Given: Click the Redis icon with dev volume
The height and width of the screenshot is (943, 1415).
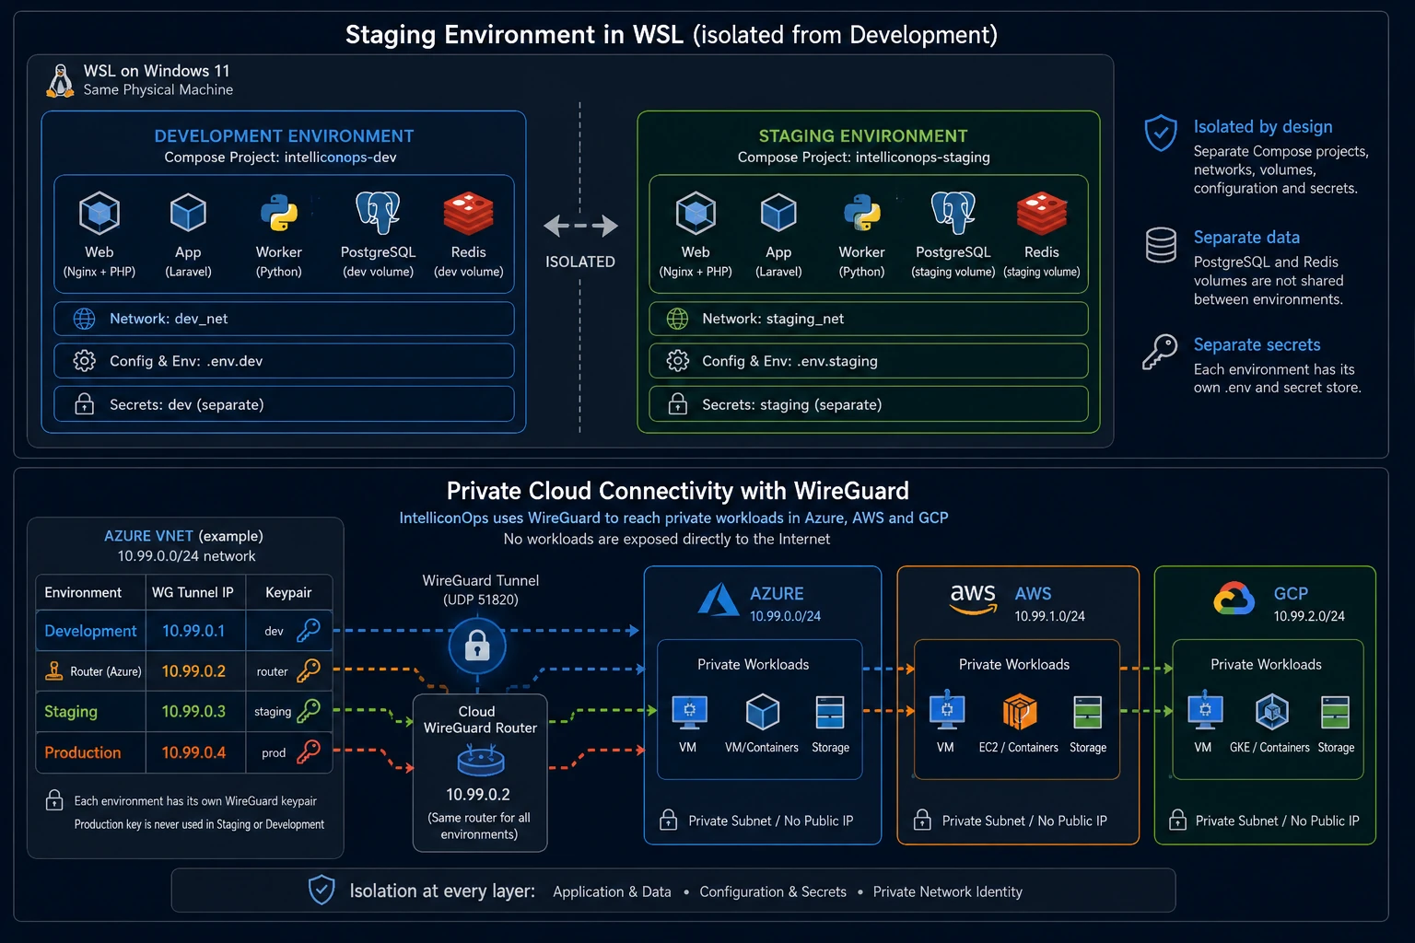Looking at the screenshot, I should coord(468,214).
